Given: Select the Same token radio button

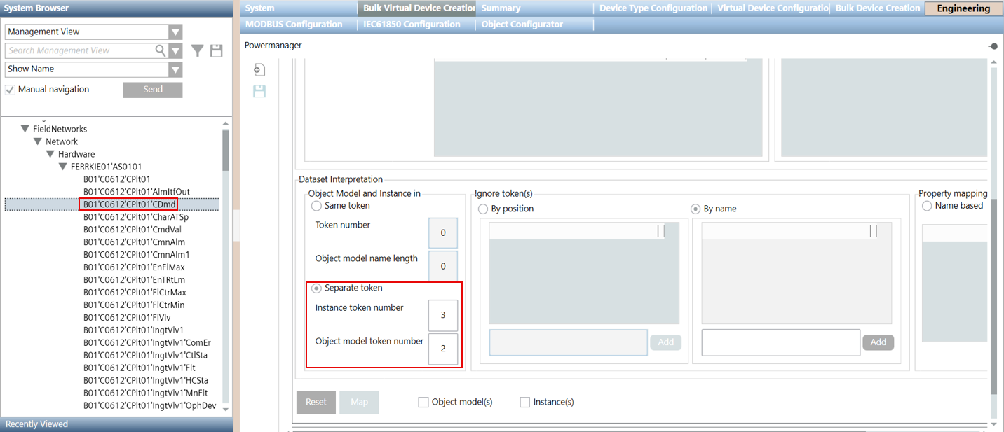Looking at the screenshot, I should click(x=317, y=206).
